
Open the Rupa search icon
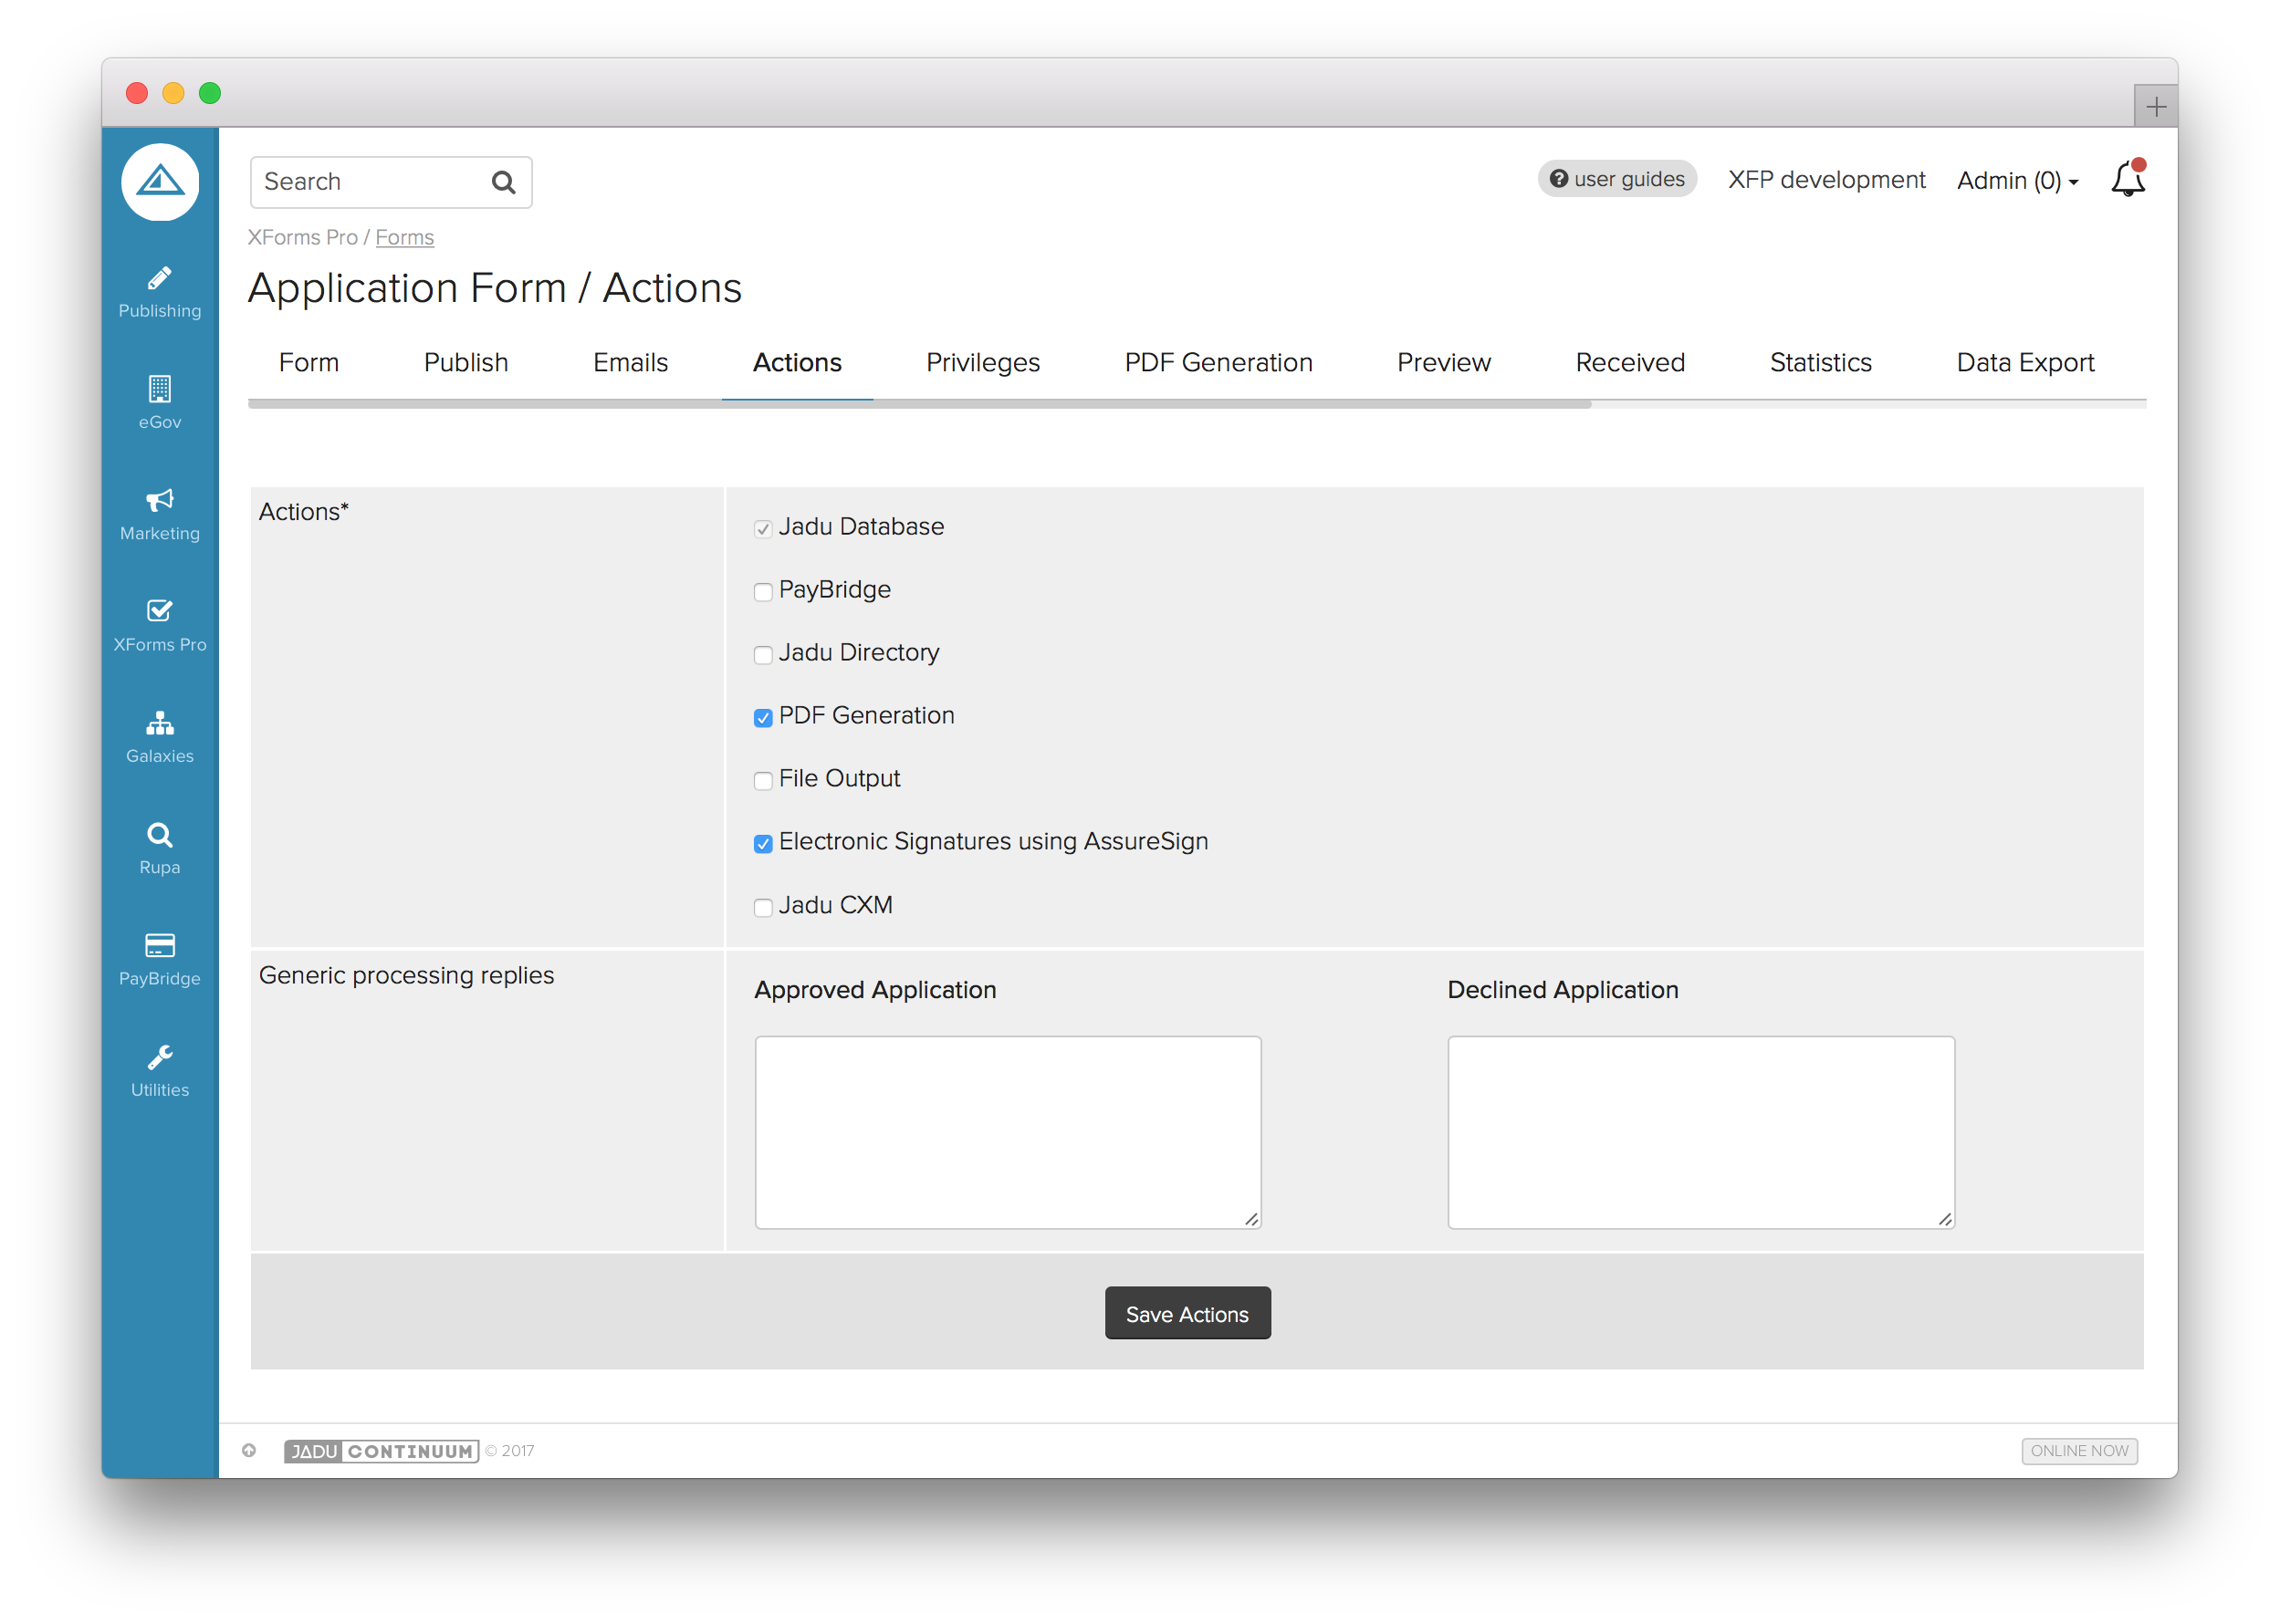coord(159,835)
